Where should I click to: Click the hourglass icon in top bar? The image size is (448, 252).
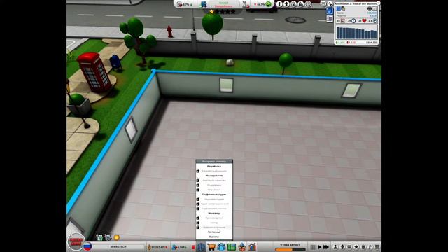click(245, 4)
